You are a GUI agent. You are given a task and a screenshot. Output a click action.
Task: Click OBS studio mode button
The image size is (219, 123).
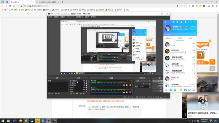(158, 86)
